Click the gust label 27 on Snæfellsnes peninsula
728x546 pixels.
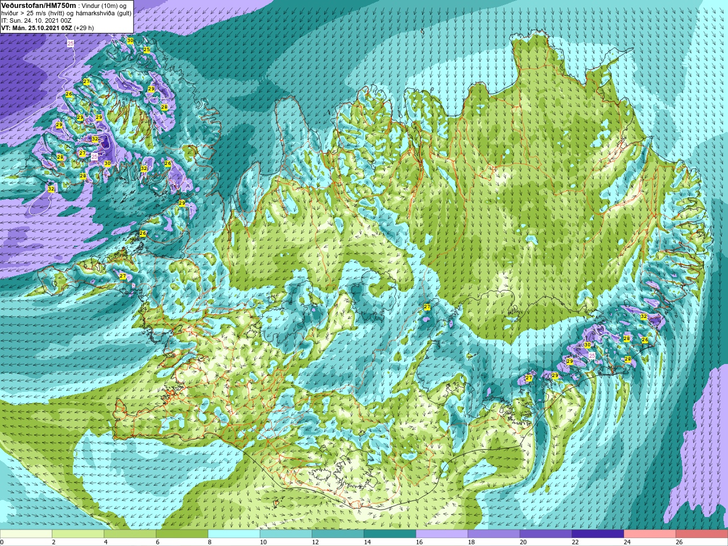point(122,276)
